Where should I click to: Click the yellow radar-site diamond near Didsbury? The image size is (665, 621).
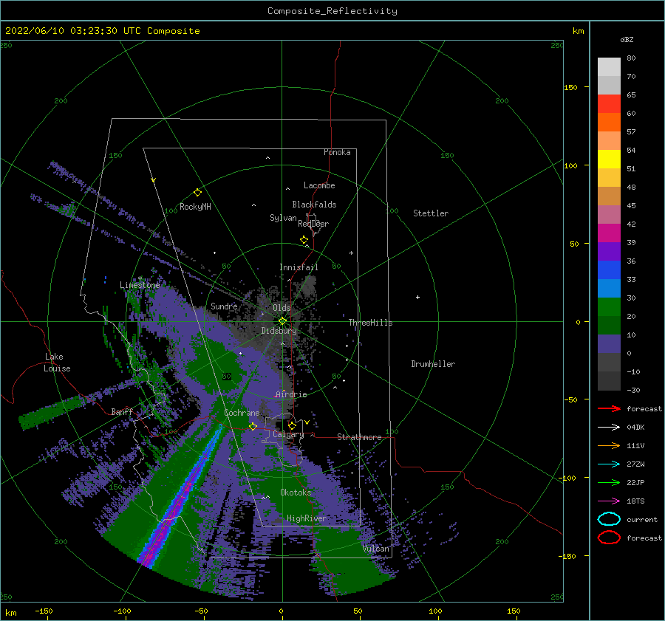click(282, 321)
